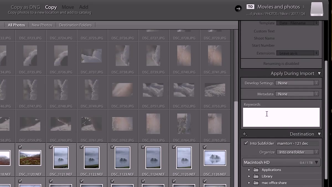332x187 pixels.
Task: Open the Develop Settings dropdown
Action: click(x=297, y=83)
